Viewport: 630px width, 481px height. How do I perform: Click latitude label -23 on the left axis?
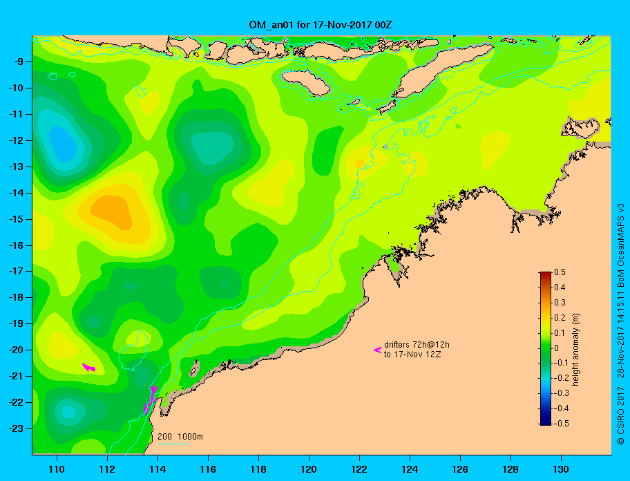click(x=16, y=428)
